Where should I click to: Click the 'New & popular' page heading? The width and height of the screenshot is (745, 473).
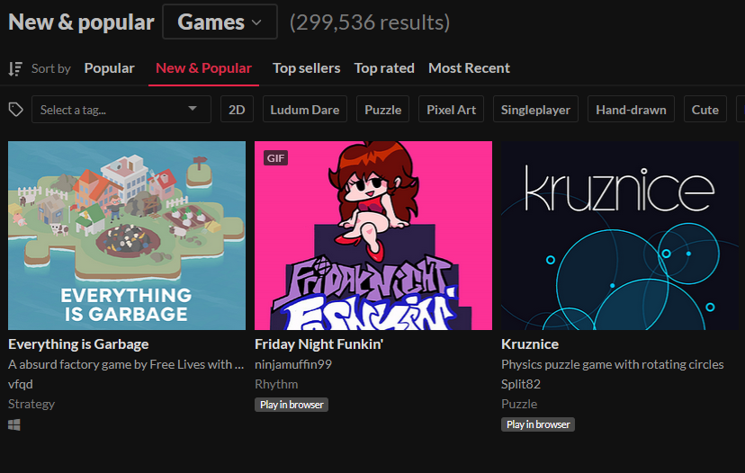(81, 22)
